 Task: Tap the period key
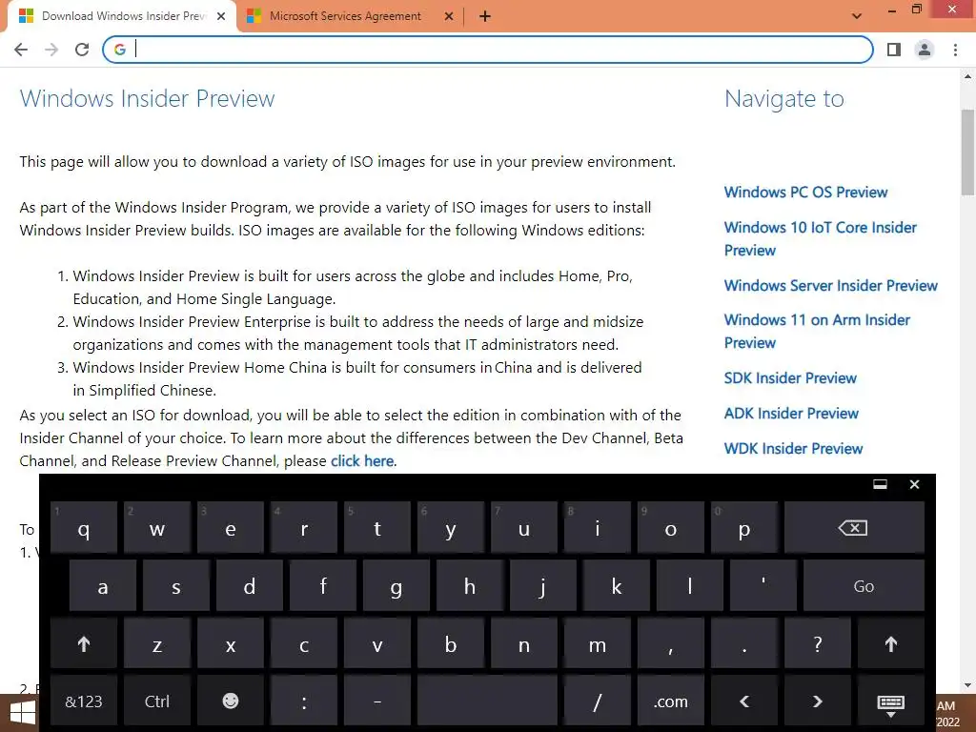[x=743, y=644]
